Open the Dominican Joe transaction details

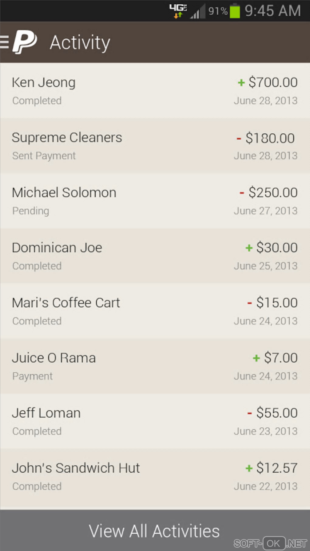[155, 256]
